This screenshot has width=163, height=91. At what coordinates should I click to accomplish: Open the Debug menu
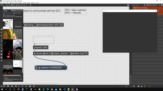[25, 3]
